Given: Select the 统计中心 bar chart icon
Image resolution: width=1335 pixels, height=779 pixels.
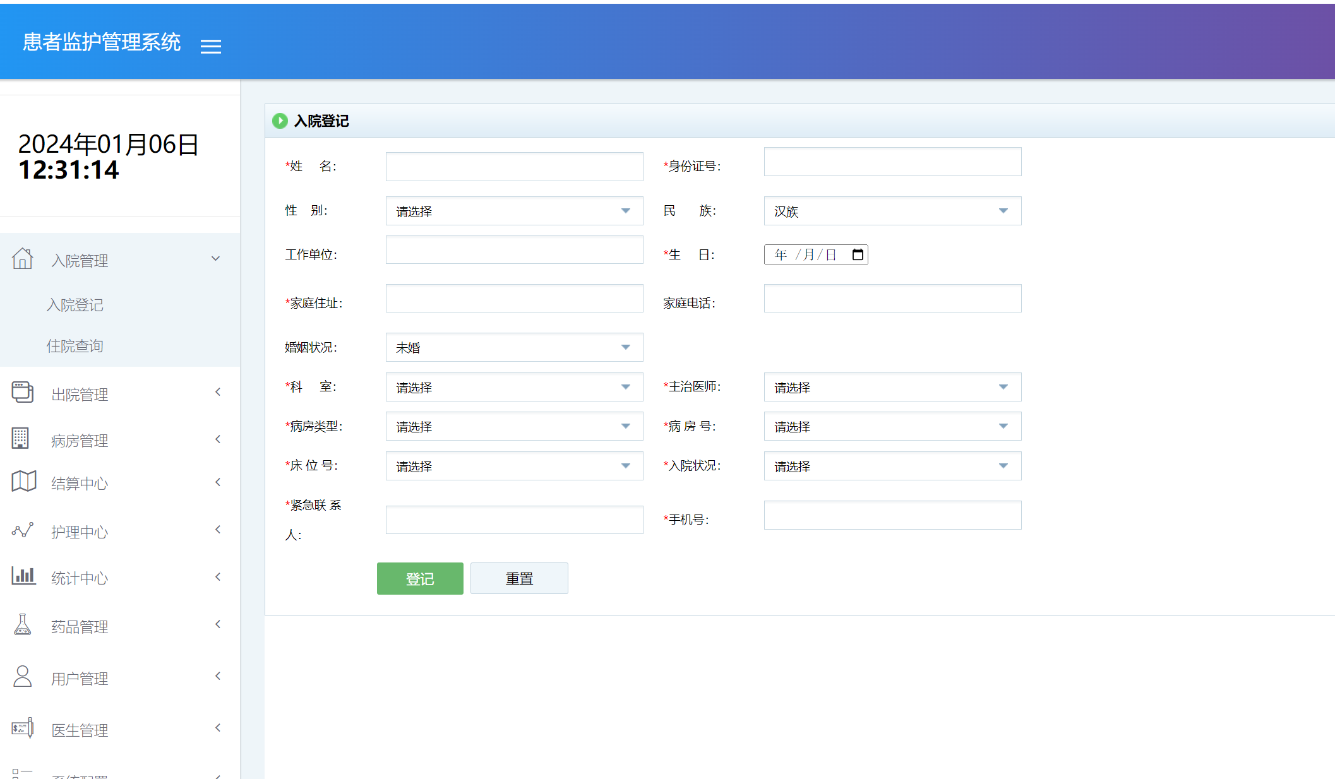Looking at the screenshot, I should point(23,576).
